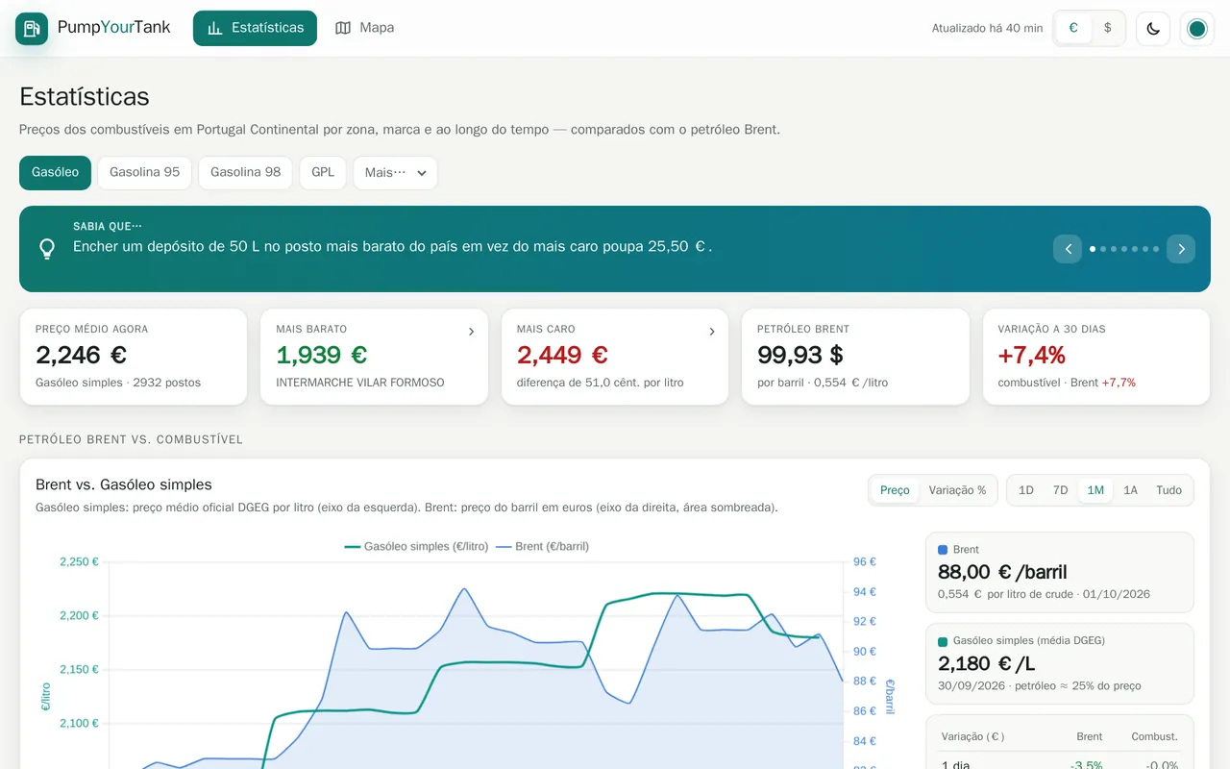Select the Gasolina 95 fuel tab

(x=145, y=172)
